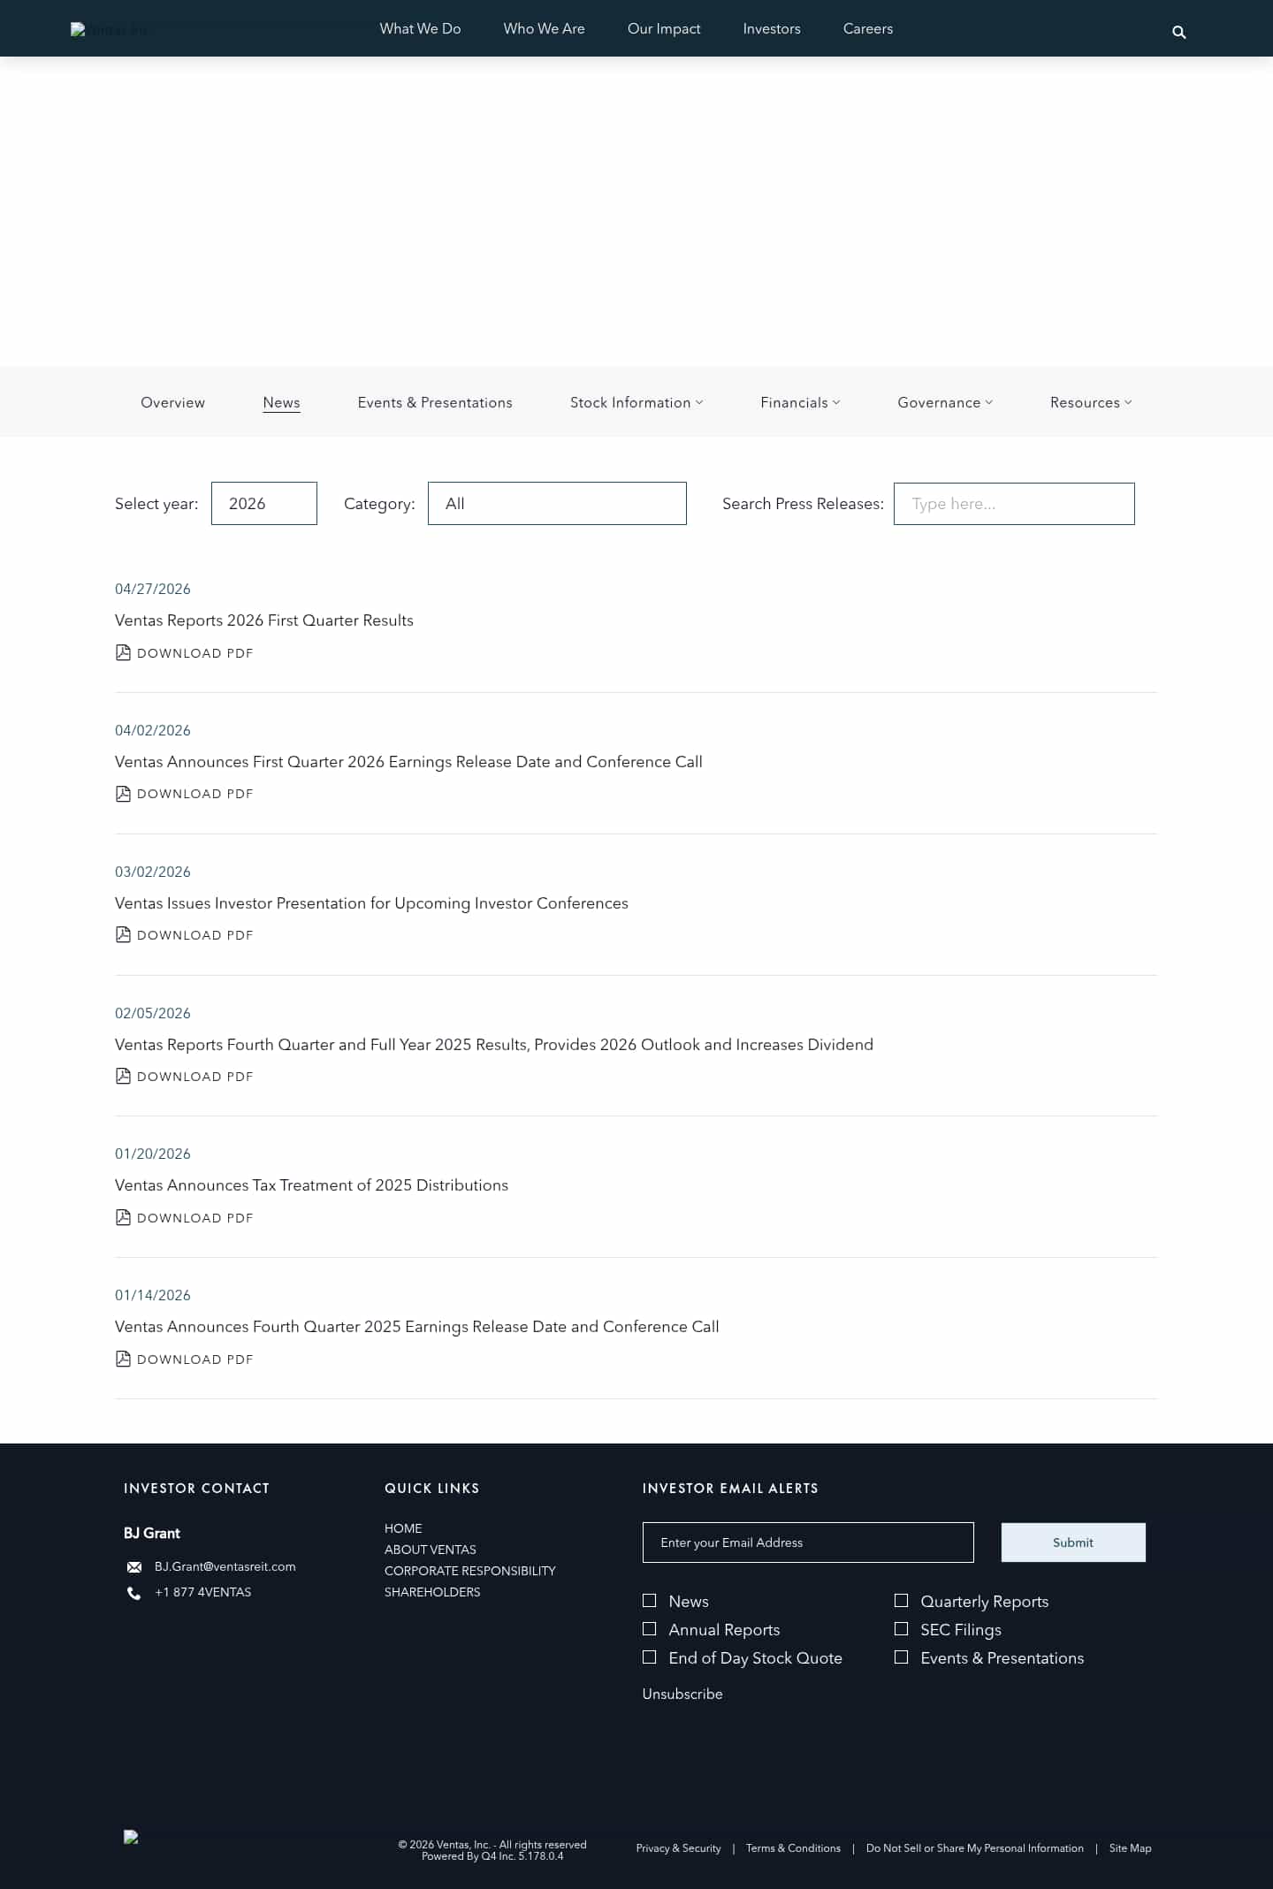Open ABOUT VENTAS quick link

(x=431, y=1550)
